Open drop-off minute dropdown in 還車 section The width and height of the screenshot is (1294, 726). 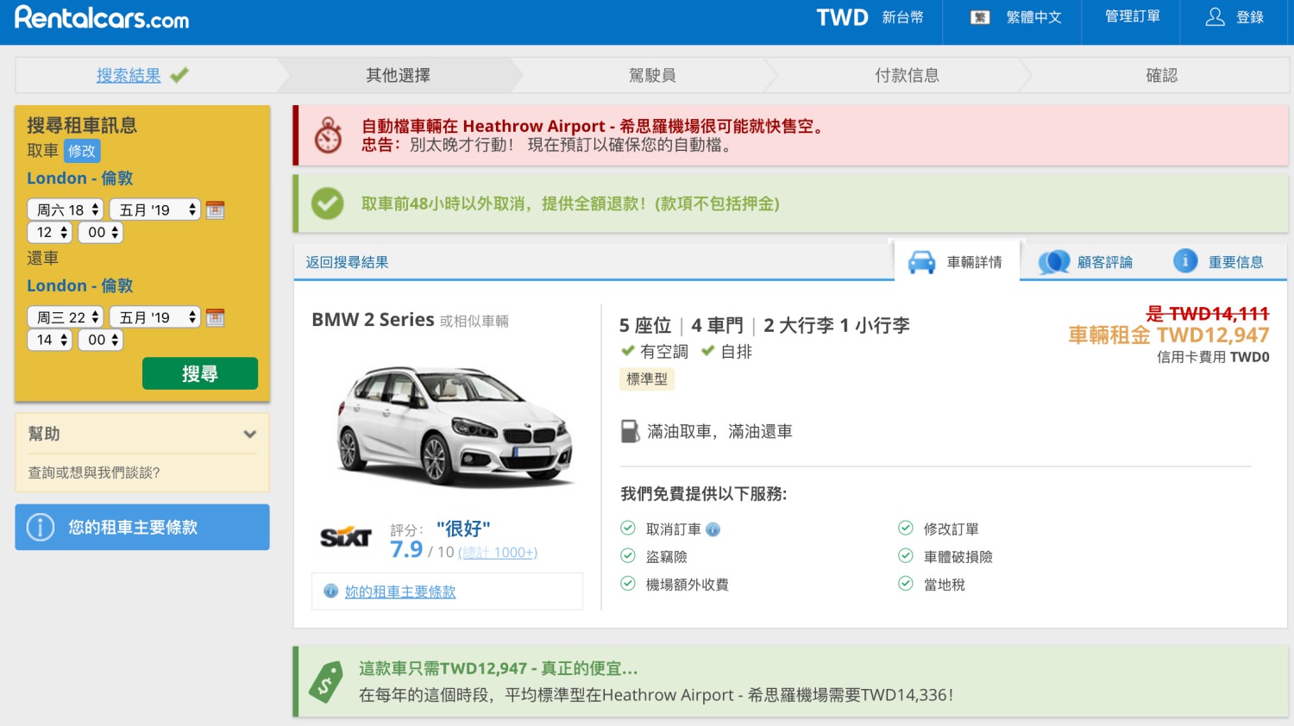(101, 340)
